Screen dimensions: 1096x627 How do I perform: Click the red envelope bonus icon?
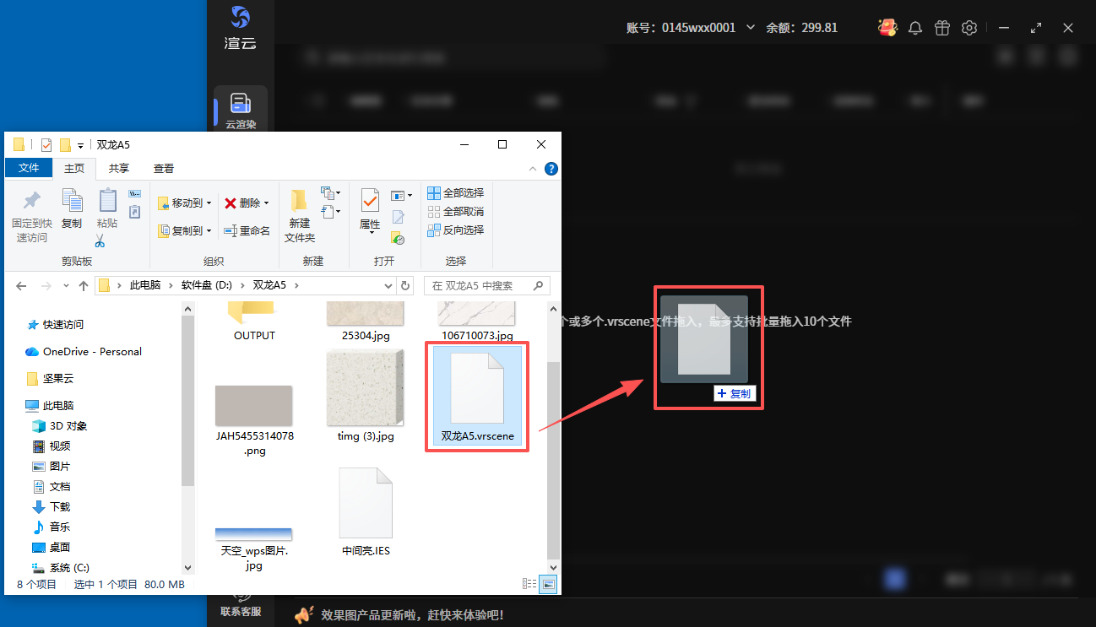pyautogui.click(x=887, y=28)
